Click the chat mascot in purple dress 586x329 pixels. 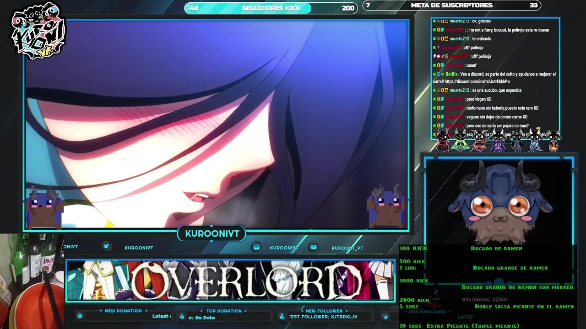coord(498,140)
